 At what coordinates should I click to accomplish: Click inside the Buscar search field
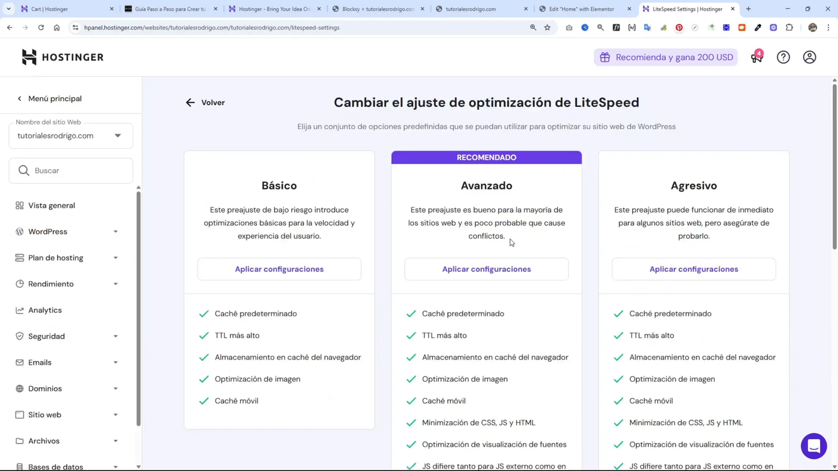pyautogui.click(x=70, y=170)
